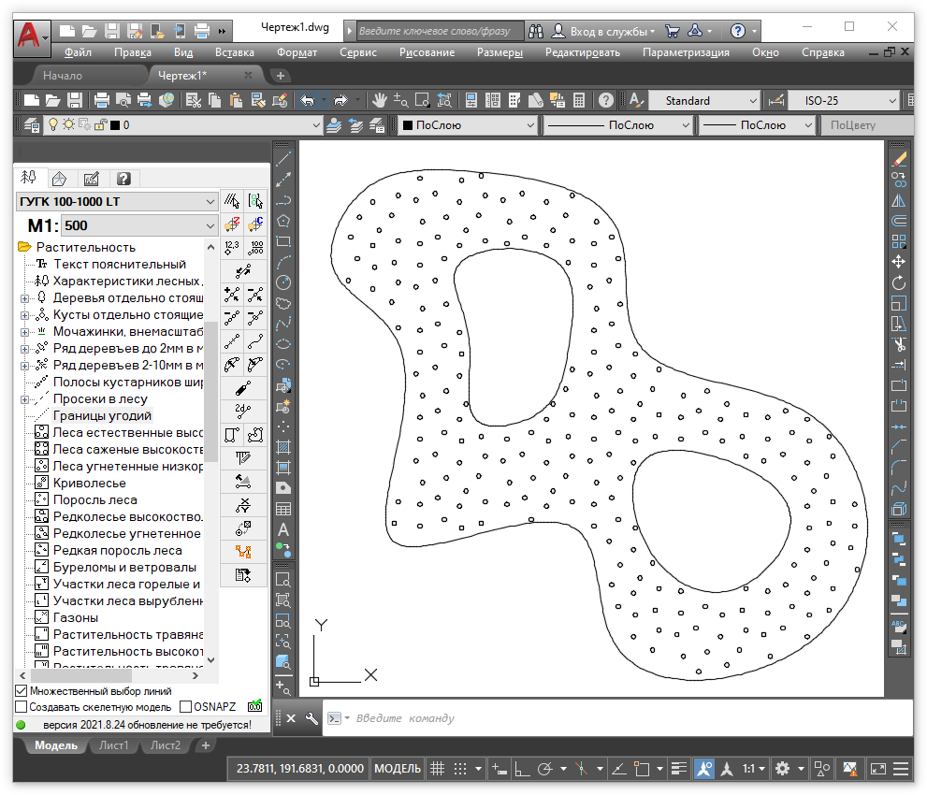Expand the ISO-25 dimension style dropdown
The height and width of the screenshot is (795, 927).
(x=891, y=101)
